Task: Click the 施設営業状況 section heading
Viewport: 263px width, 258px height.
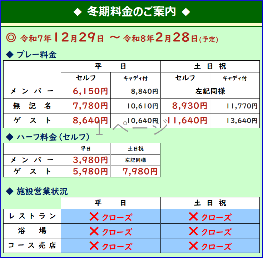Action: [x=42, y=191]
